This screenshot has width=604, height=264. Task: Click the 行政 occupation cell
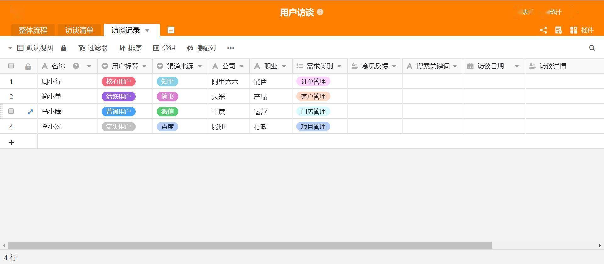tap(271, 127)
